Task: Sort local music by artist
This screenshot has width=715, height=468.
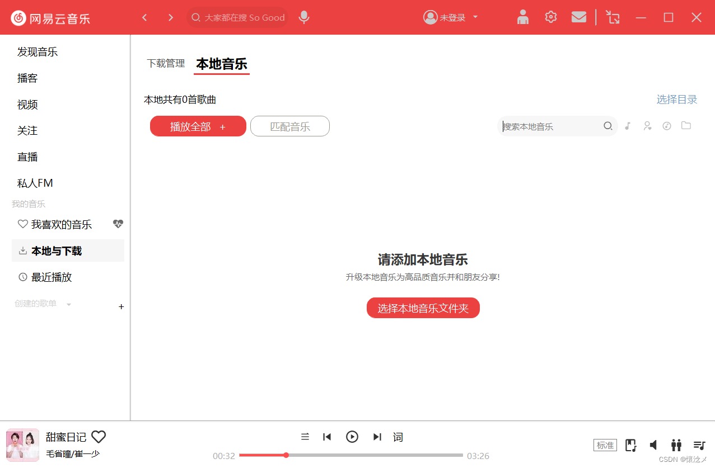Action: (x=647, y=126)
